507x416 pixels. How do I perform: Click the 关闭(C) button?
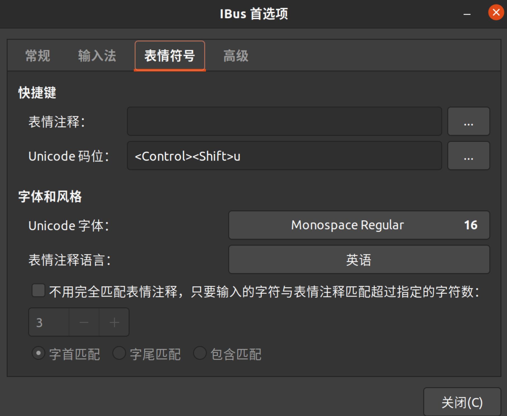tap(462, 402)
